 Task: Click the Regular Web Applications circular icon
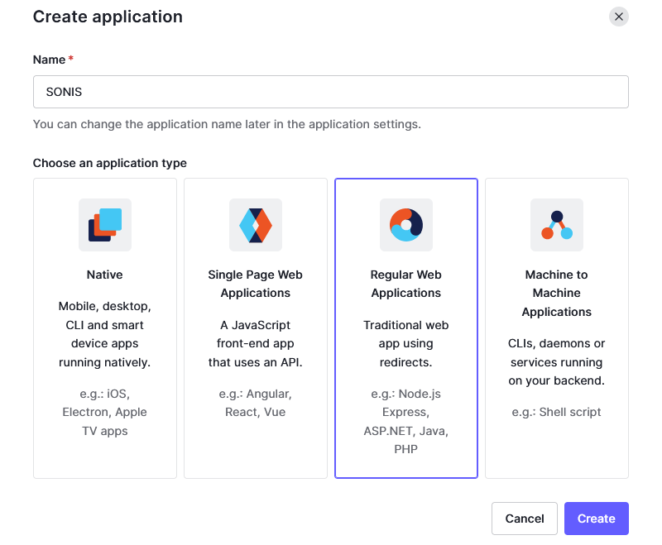coord(406,225)
